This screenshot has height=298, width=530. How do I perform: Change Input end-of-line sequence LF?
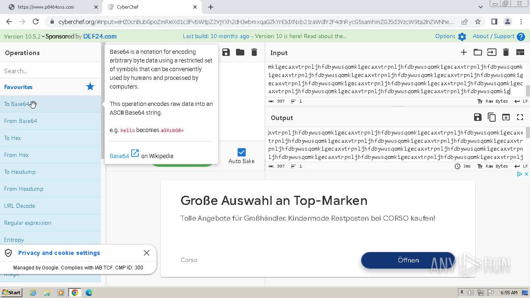pyautogui.click(x=521, y=101)
